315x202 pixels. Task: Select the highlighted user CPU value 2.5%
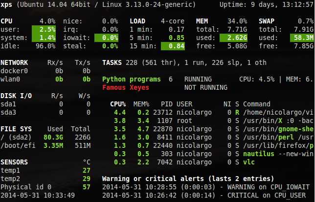tap(44, 29)
